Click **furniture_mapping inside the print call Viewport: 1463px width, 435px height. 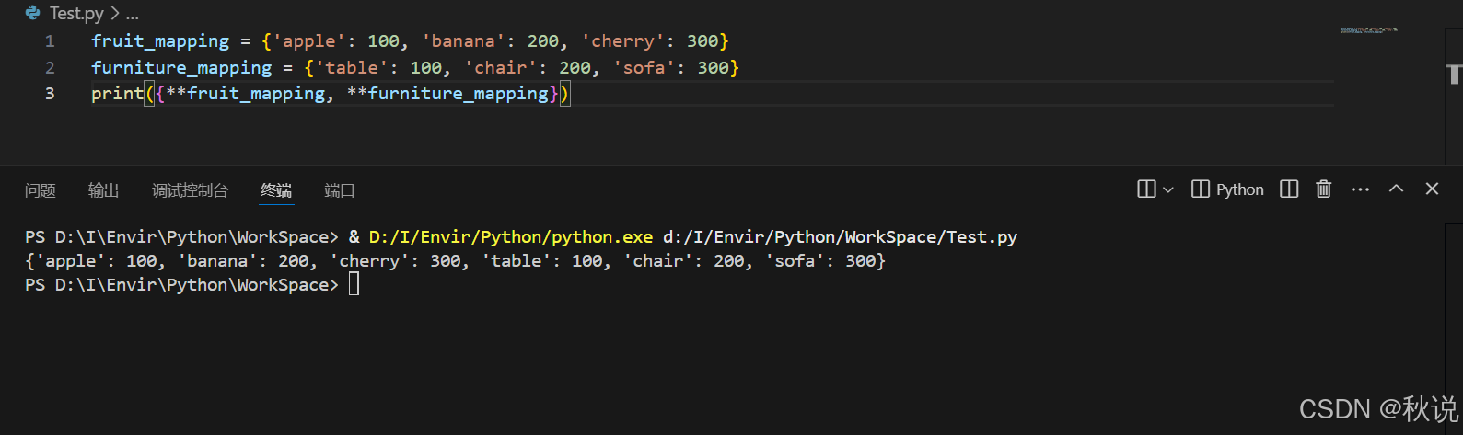click(x=447, y=94)
